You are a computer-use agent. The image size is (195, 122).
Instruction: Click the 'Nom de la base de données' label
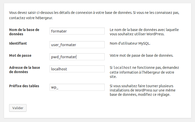(x=24, y=32)
